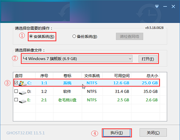This screenshot has height=140, width=180.
Task: Click the 执行(E) button
Action: pyautogui.click(x=117, y=133)
